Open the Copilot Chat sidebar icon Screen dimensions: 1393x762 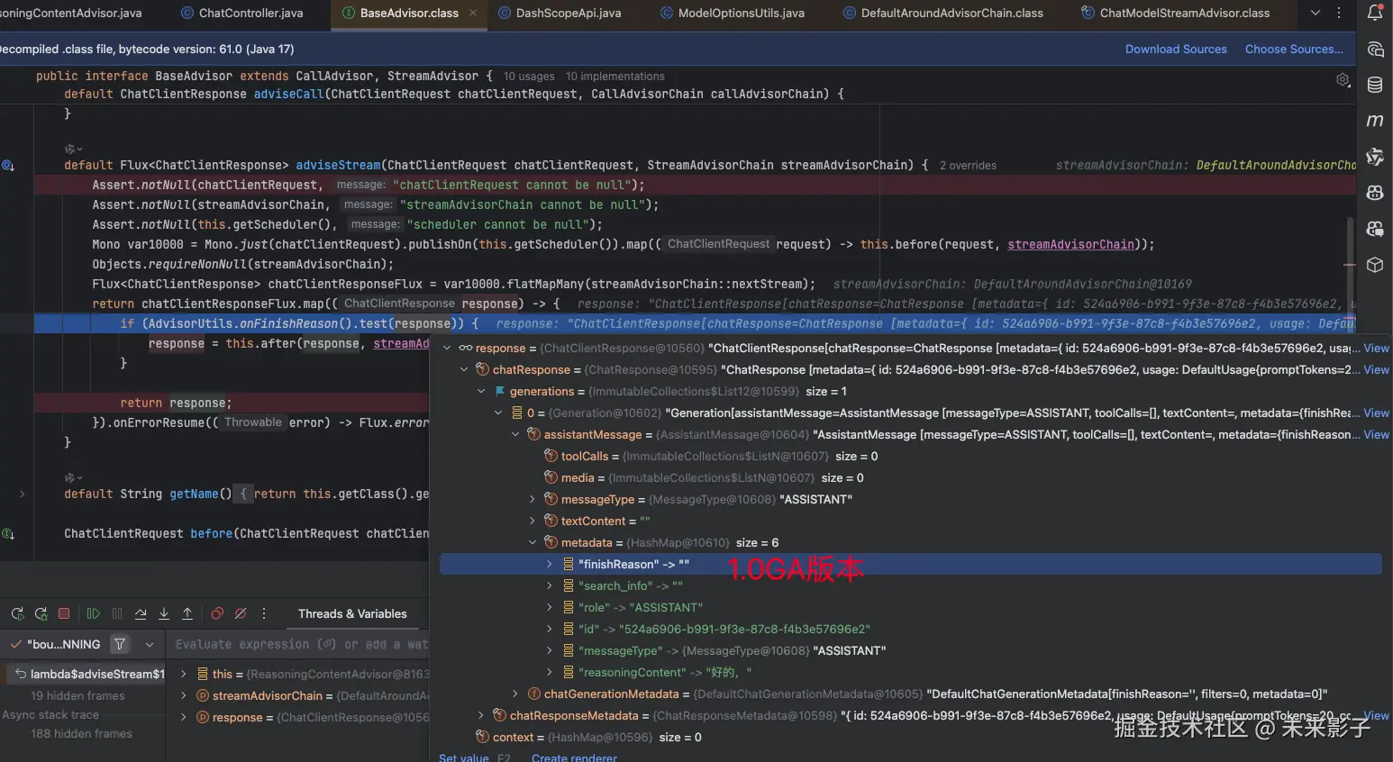[1375, 229]
